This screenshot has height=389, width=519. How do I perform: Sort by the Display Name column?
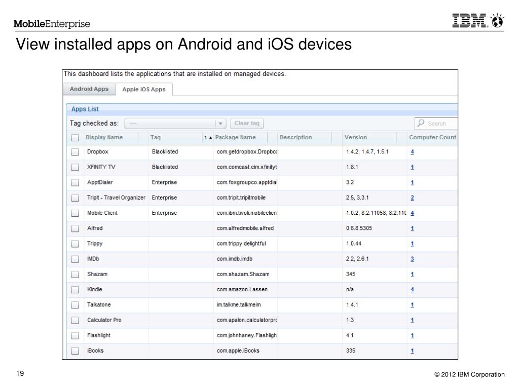(x=104, y=137)
